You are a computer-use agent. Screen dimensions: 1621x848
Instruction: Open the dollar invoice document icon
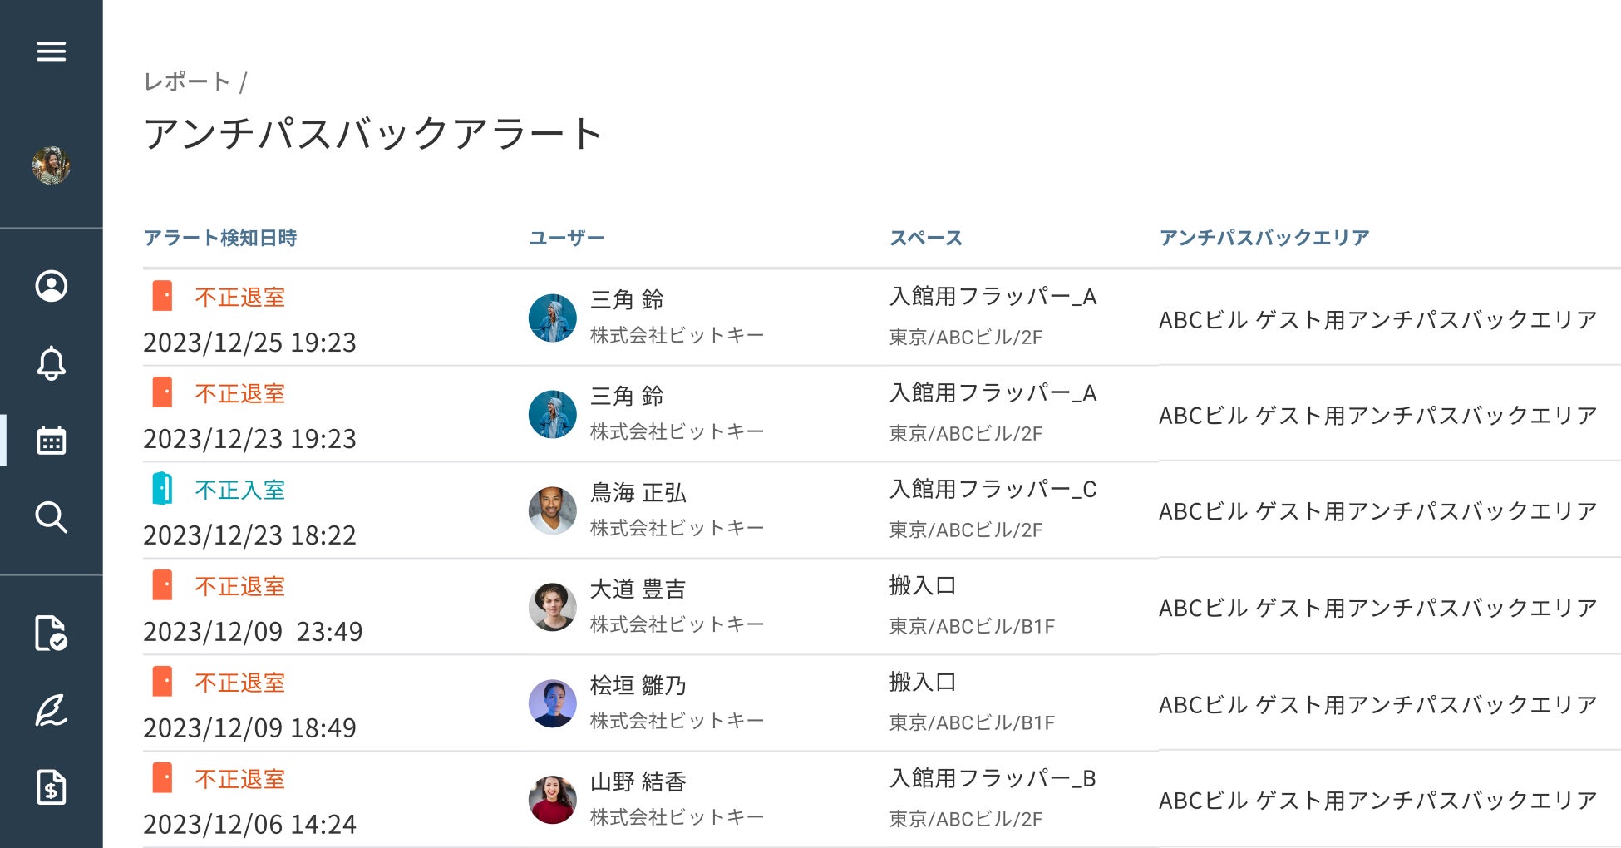pos(51,787)
